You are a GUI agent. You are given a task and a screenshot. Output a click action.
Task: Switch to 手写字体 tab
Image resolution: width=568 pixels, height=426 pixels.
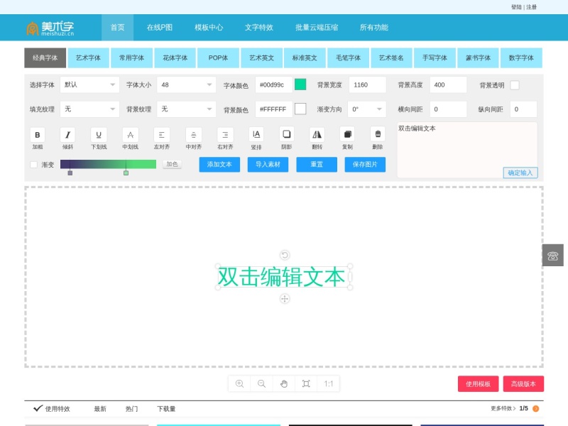point(435,58)
